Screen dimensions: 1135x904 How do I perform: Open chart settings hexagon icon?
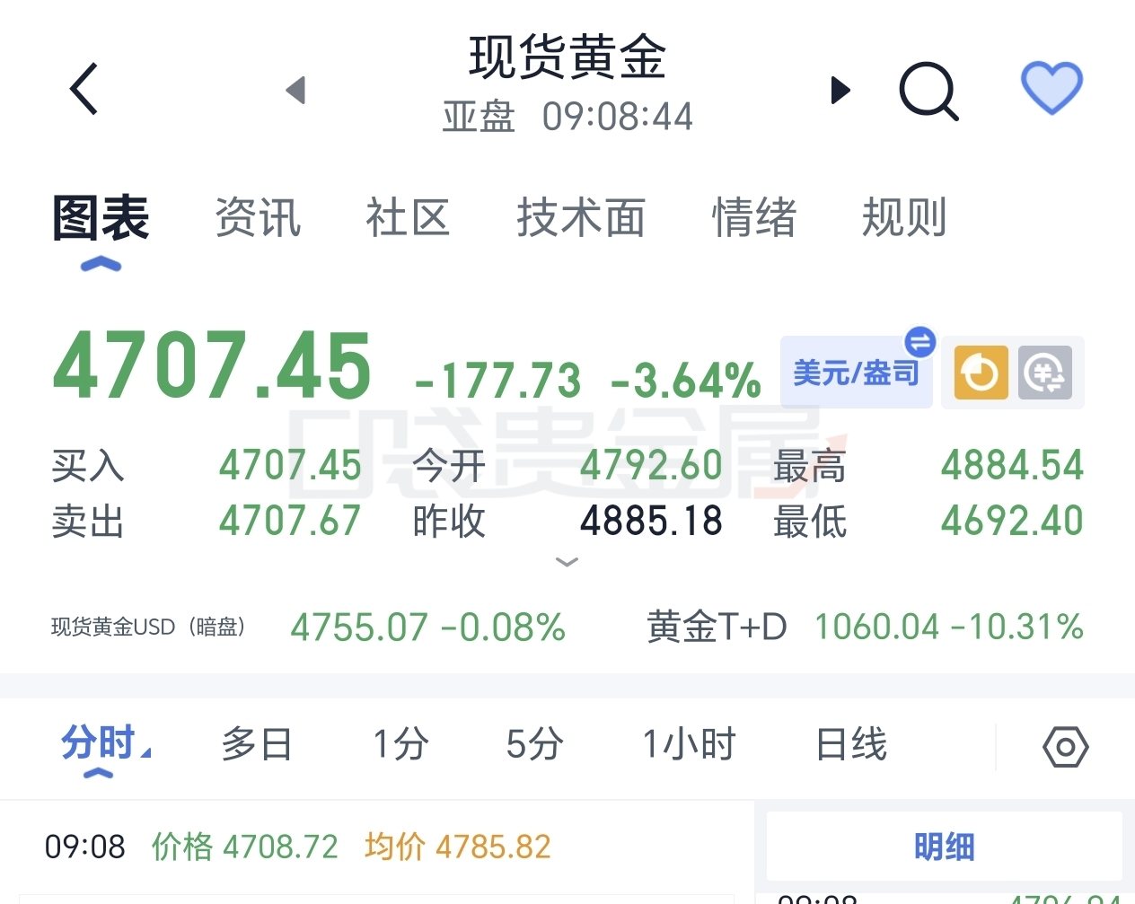click(x=1065, y=747)
